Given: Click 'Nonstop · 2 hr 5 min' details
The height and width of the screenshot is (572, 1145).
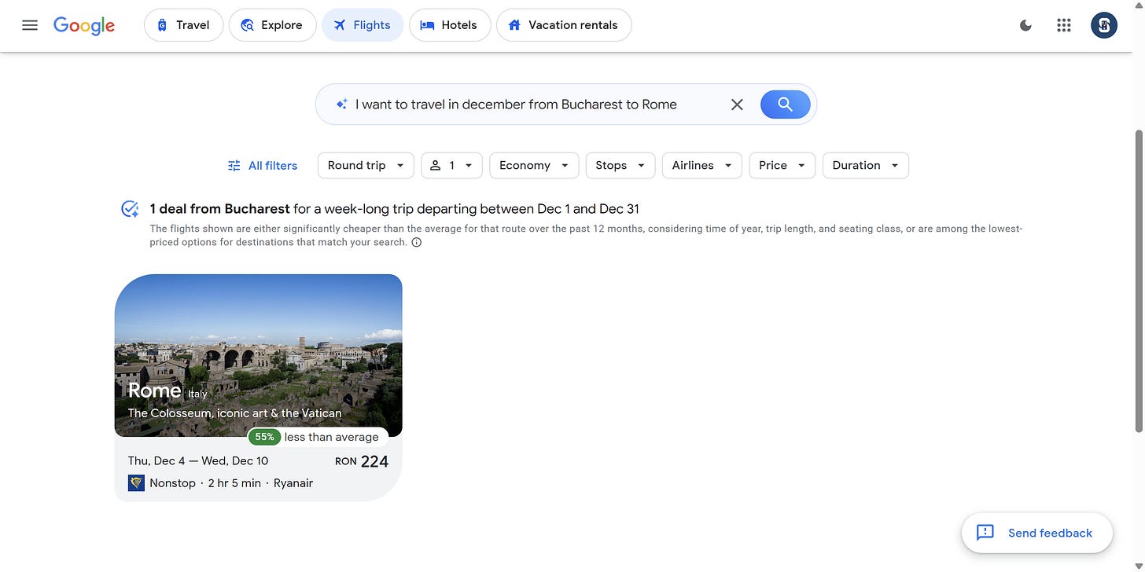Looking at the screenshot, I should [x=205, y=483].
